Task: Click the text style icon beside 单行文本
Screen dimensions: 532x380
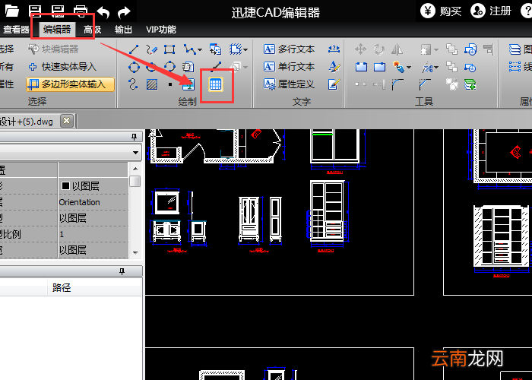Action: (334, 67)
